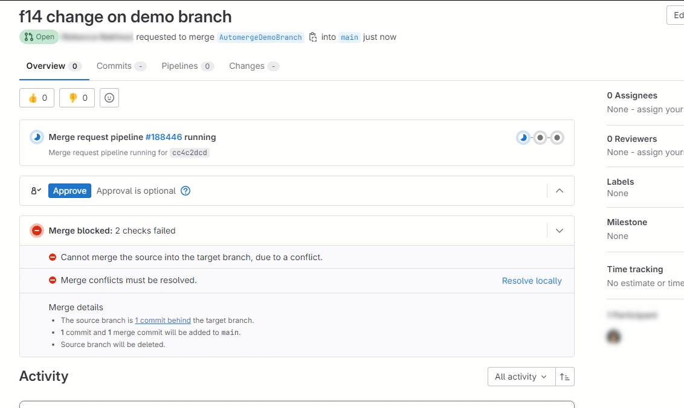This screenshot has height=408, width=684.
Task: Click the second pipeline stage circle
Action: point(540,138)
